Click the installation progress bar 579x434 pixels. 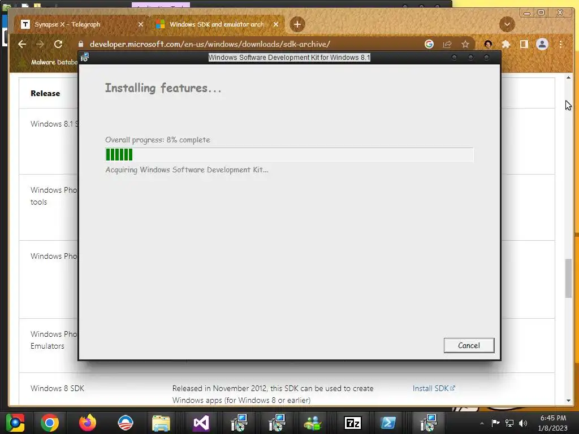(289, 155)
